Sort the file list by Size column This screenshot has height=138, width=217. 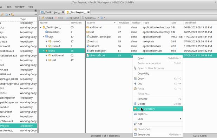point(177,23)
